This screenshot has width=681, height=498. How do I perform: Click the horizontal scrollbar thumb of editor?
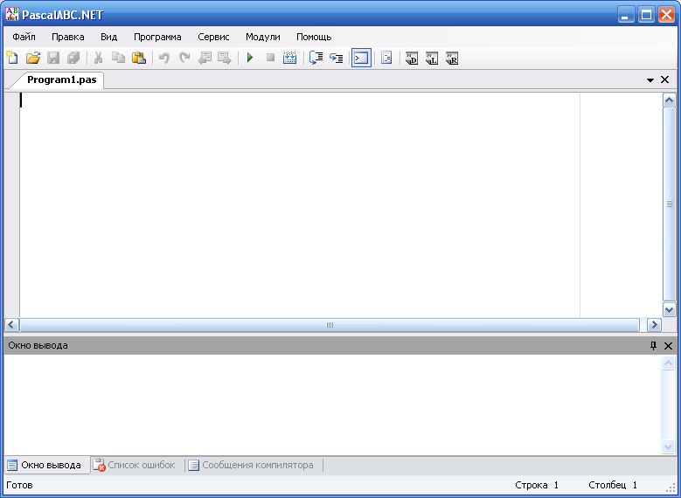point(330,325)
